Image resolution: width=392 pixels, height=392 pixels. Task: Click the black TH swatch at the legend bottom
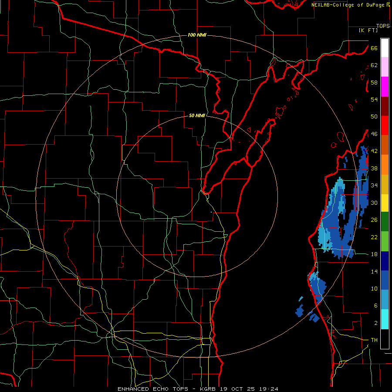click(385, 339)
